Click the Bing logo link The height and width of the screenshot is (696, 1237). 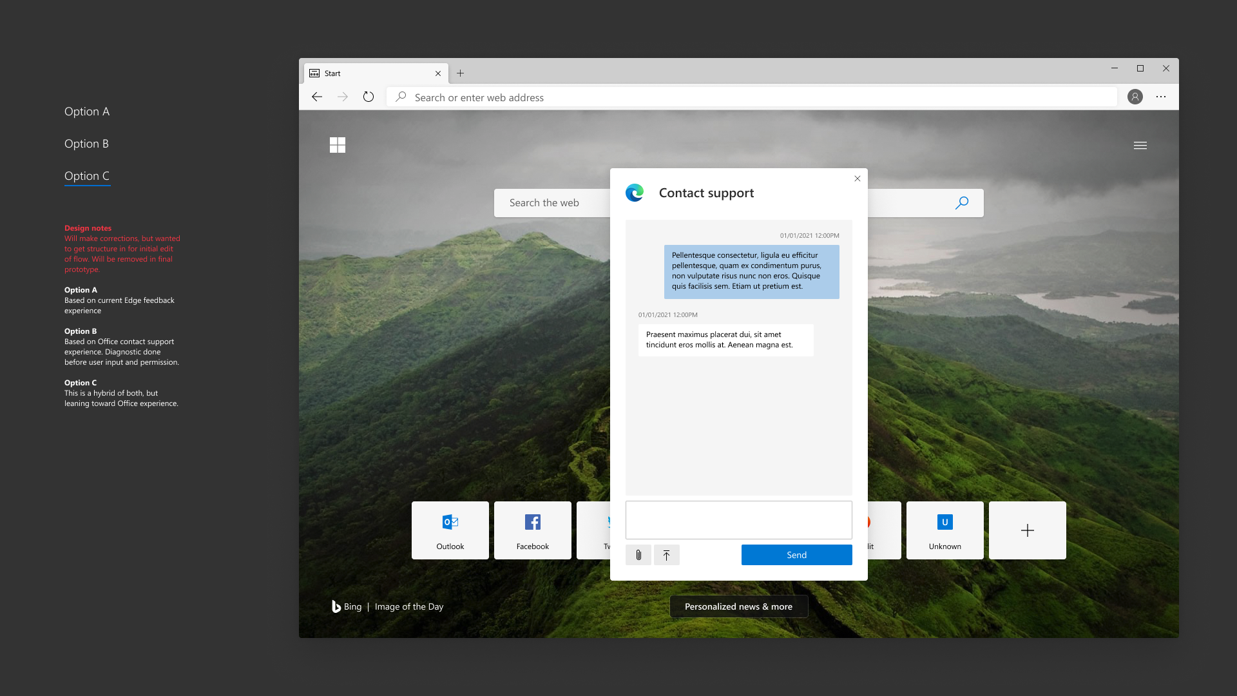[x=347, y=606]
